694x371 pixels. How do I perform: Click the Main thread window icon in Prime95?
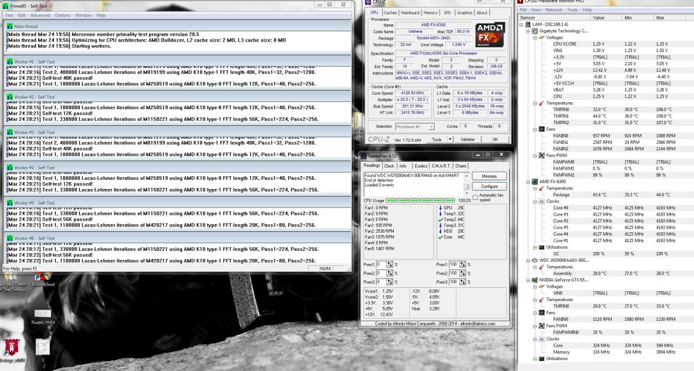pos(9,27)
